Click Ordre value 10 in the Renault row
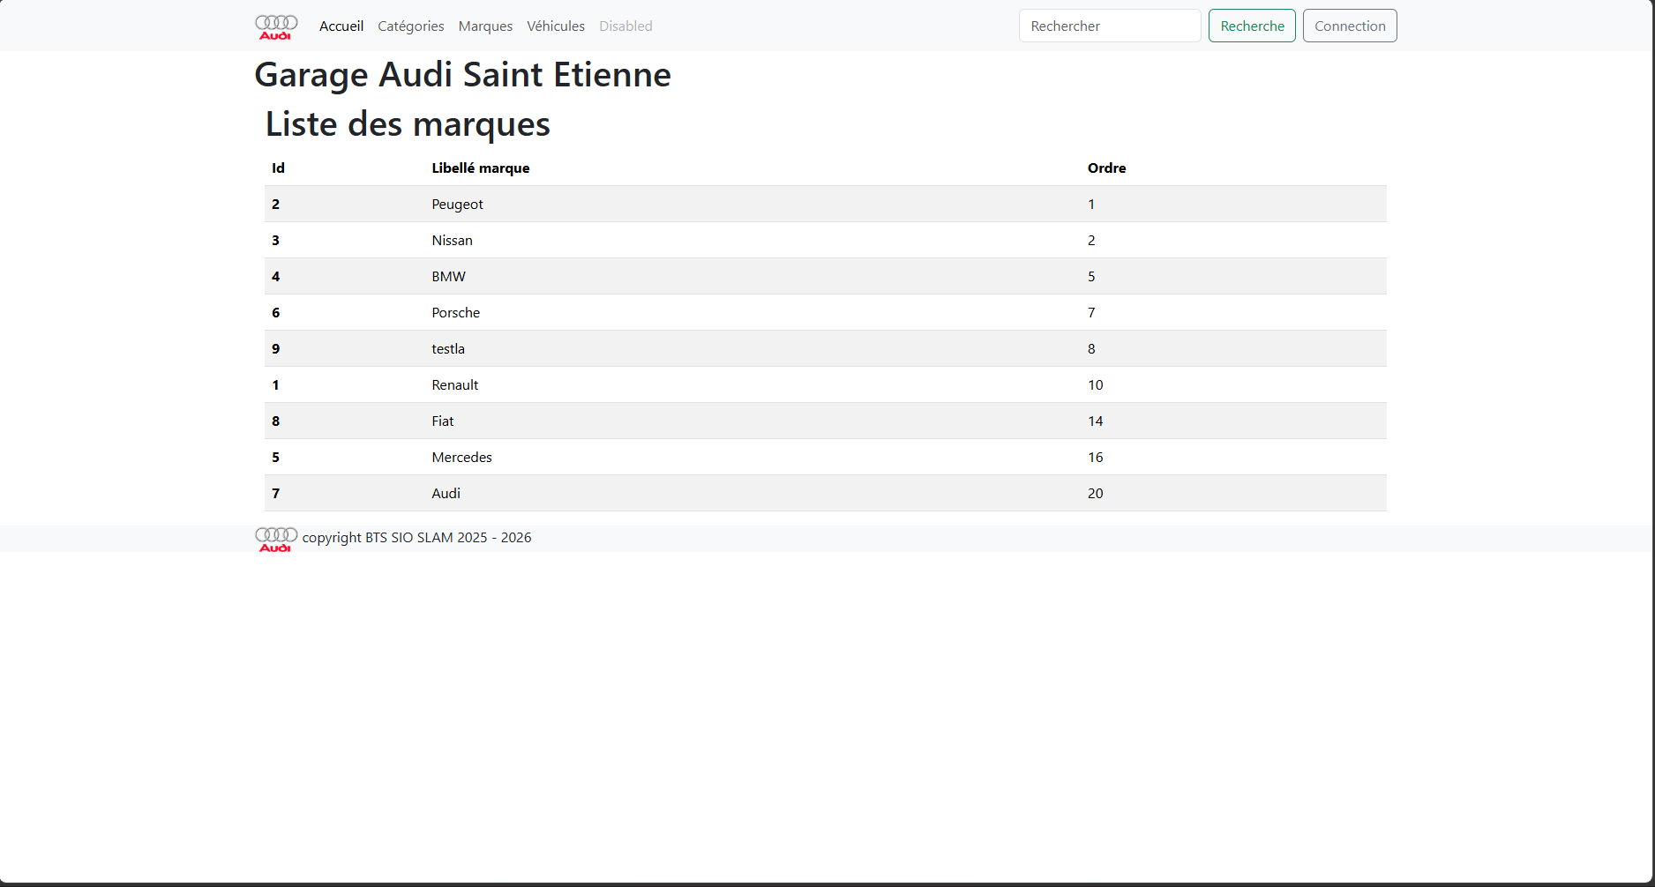Image resolution: width=1655 pixels, height=887 pixels. coord(1095,385)
